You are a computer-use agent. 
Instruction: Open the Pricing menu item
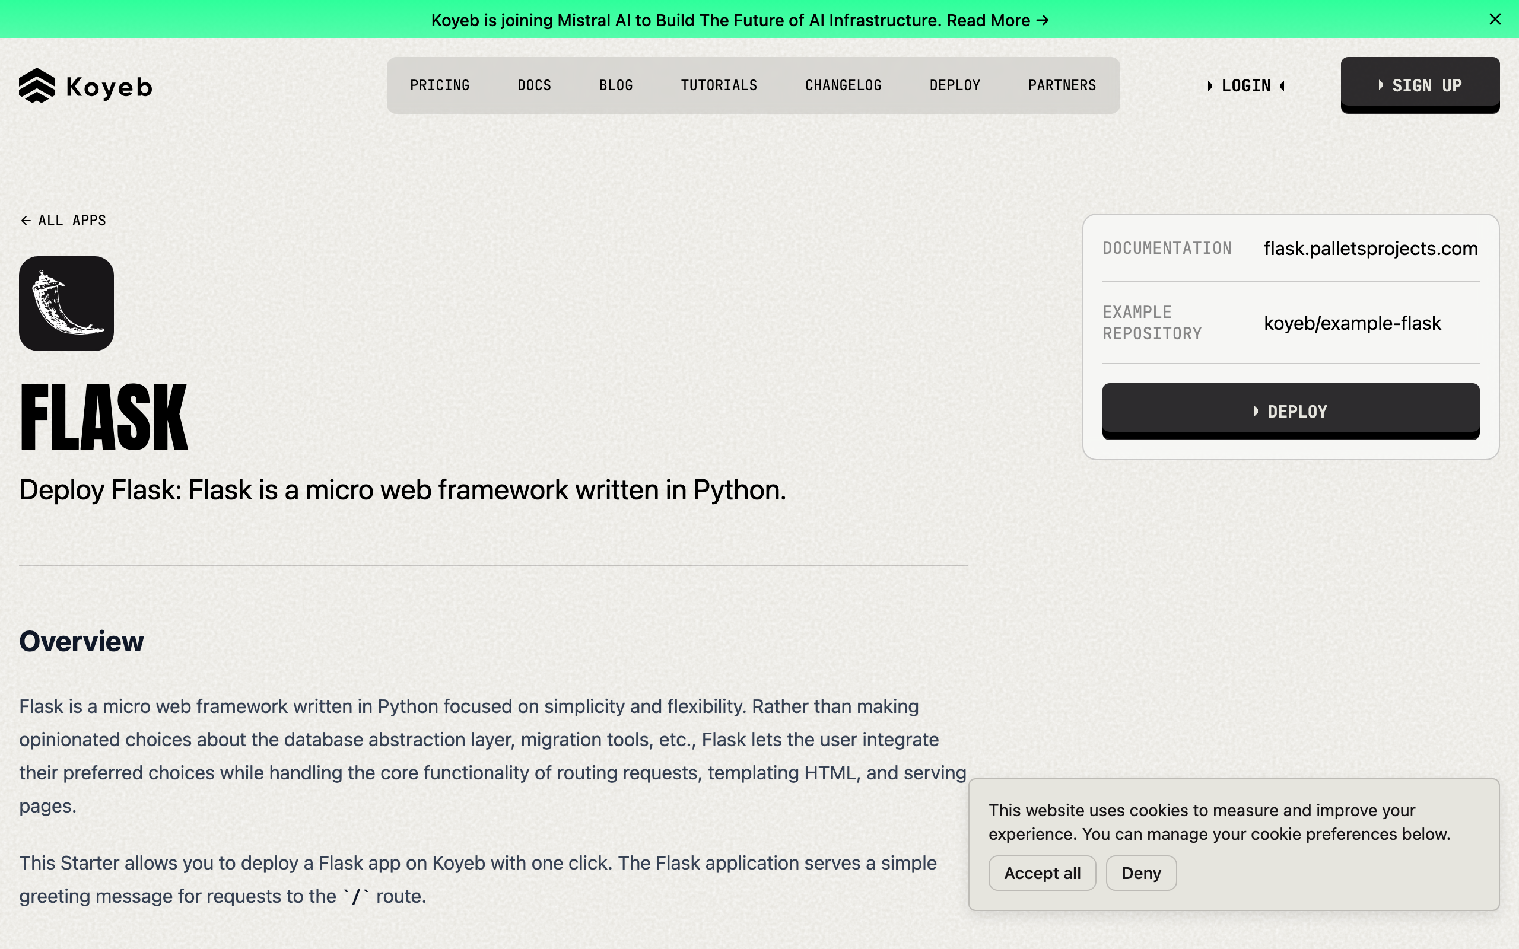point(439,85)
